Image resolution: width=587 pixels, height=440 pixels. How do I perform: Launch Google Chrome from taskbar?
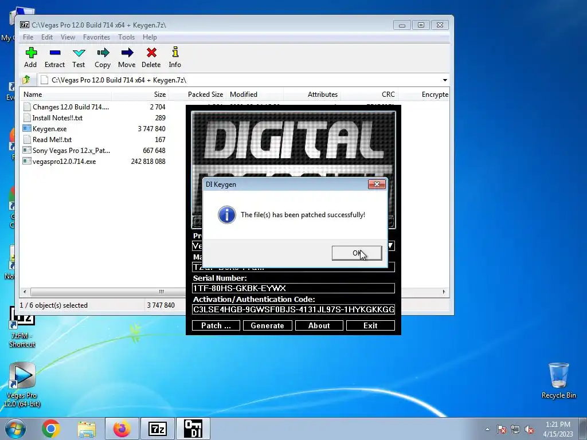coord(51,429)
